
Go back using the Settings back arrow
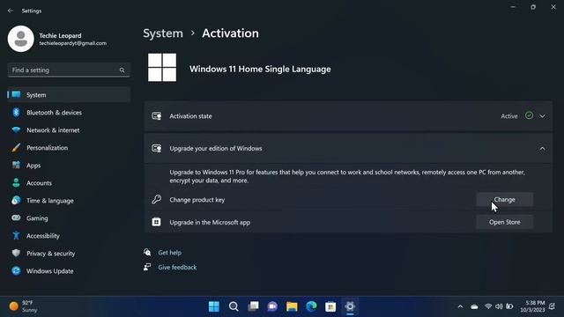11,11
